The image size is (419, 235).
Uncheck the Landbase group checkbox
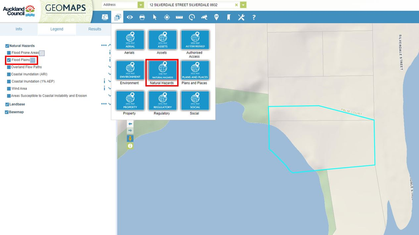[7, 104]
